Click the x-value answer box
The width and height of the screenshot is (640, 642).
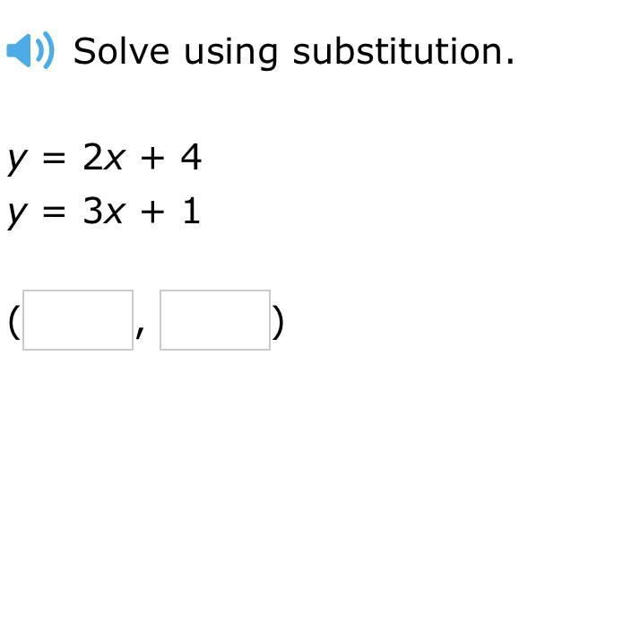pos(78,320)
